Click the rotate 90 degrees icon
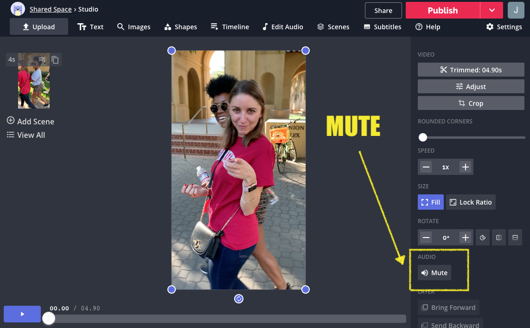530x328 pixels. point(483,238)
